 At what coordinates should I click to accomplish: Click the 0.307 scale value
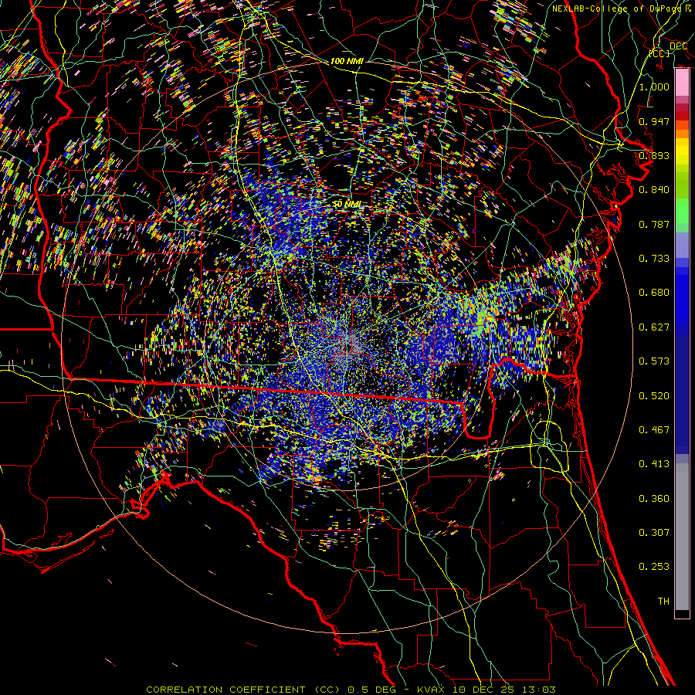(654, 533)
